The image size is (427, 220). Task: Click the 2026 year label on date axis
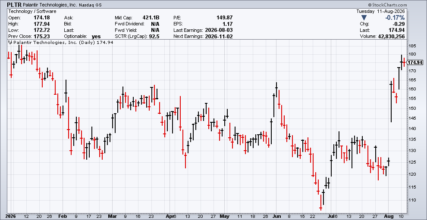coord(11,217)
